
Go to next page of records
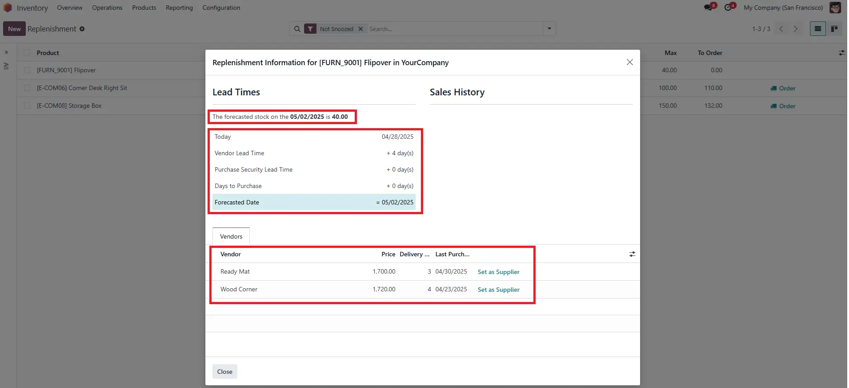click(x=796, y=29)
